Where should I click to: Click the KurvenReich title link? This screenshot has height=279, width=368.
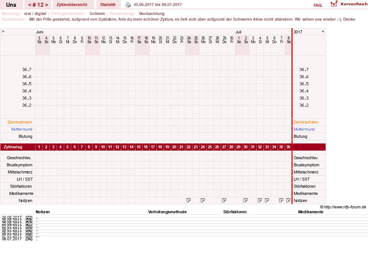[354, 4]
